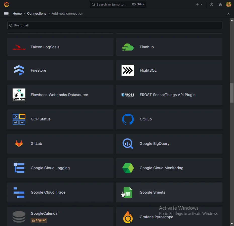Click the Search all input field
The height and width of the screenshot is (226, 234).
[x=115, y=25]
